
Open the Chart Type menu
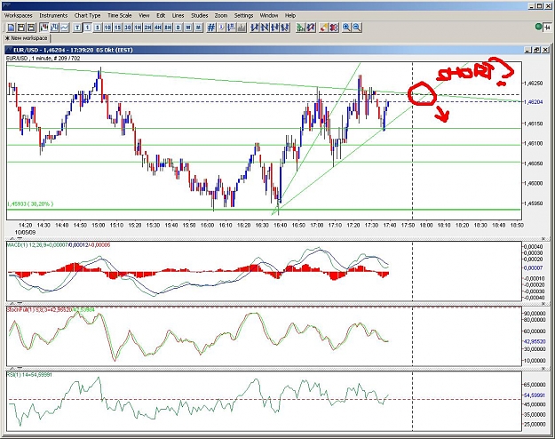pyautogui.click(x=87, y=16)
